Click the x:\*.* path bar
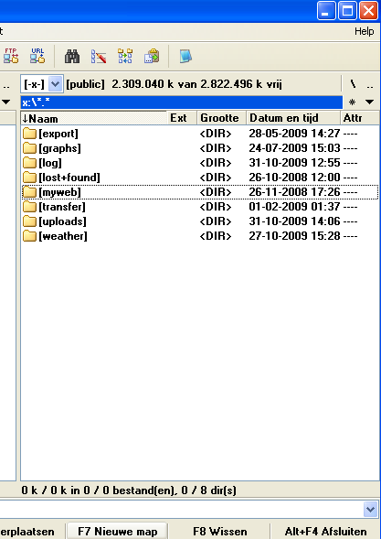 point(182,102)
